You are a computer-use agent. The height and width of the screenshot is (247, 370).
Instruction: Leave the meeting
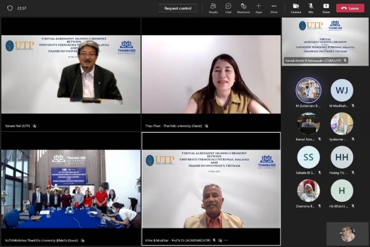click(350, 8)
